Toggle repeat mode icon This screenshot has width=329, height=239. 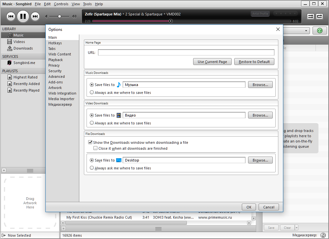point(319,16)
